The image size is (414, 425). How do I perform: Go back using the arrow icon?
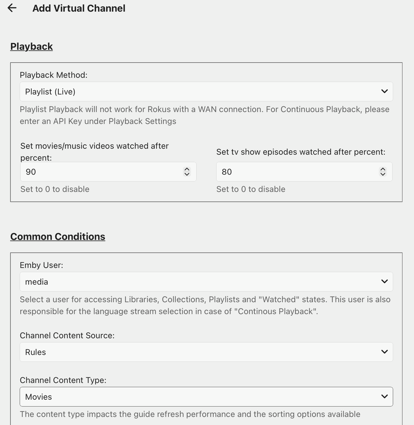pyautogui.click(x=12, y=8)
